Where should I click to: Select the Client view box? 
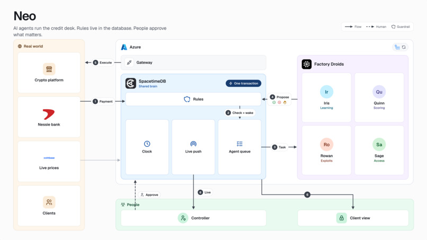353,218
